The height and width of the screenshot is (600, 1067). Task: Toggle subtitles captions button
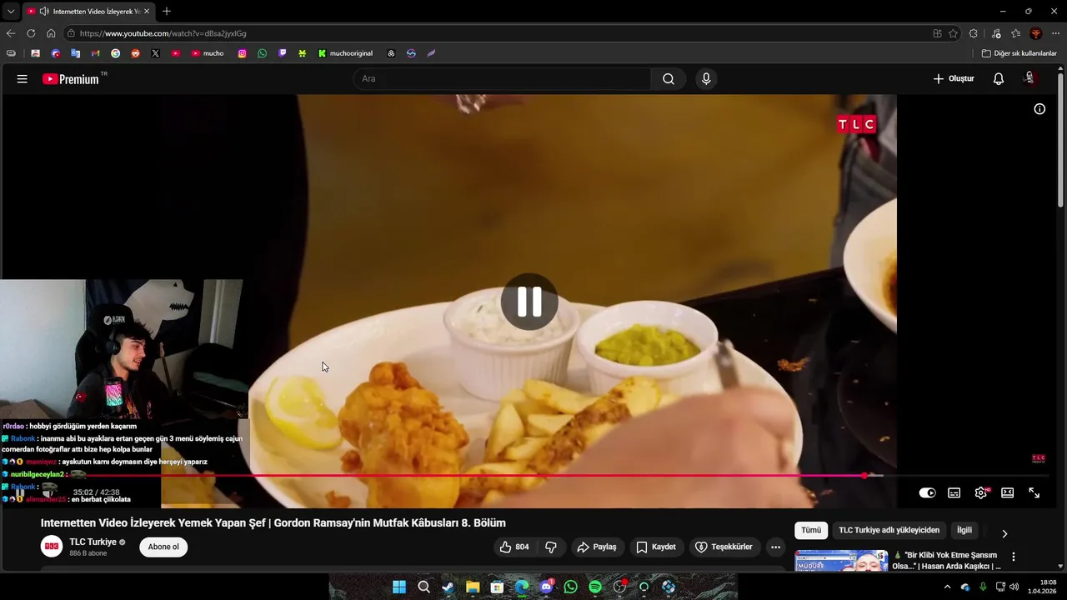tap(954, 493)
